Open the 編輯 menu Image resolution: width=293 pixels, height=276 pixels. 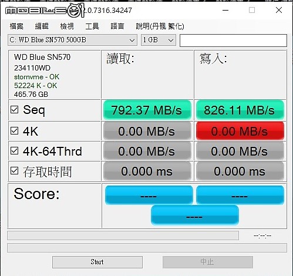(42, 26)
